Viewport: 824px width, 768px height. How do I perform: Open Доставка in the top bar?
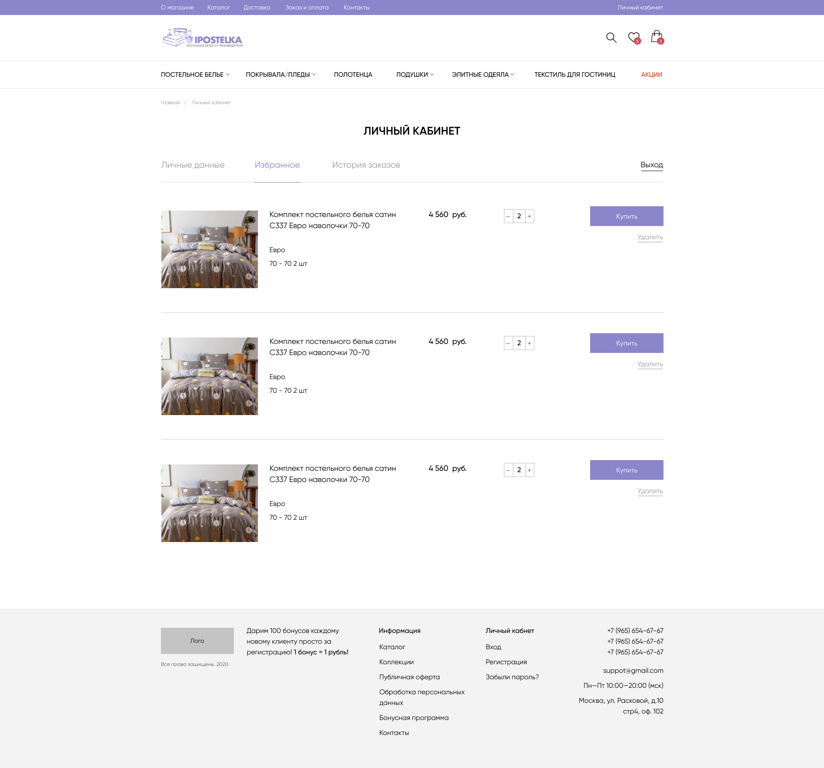[x=257, y=7]
